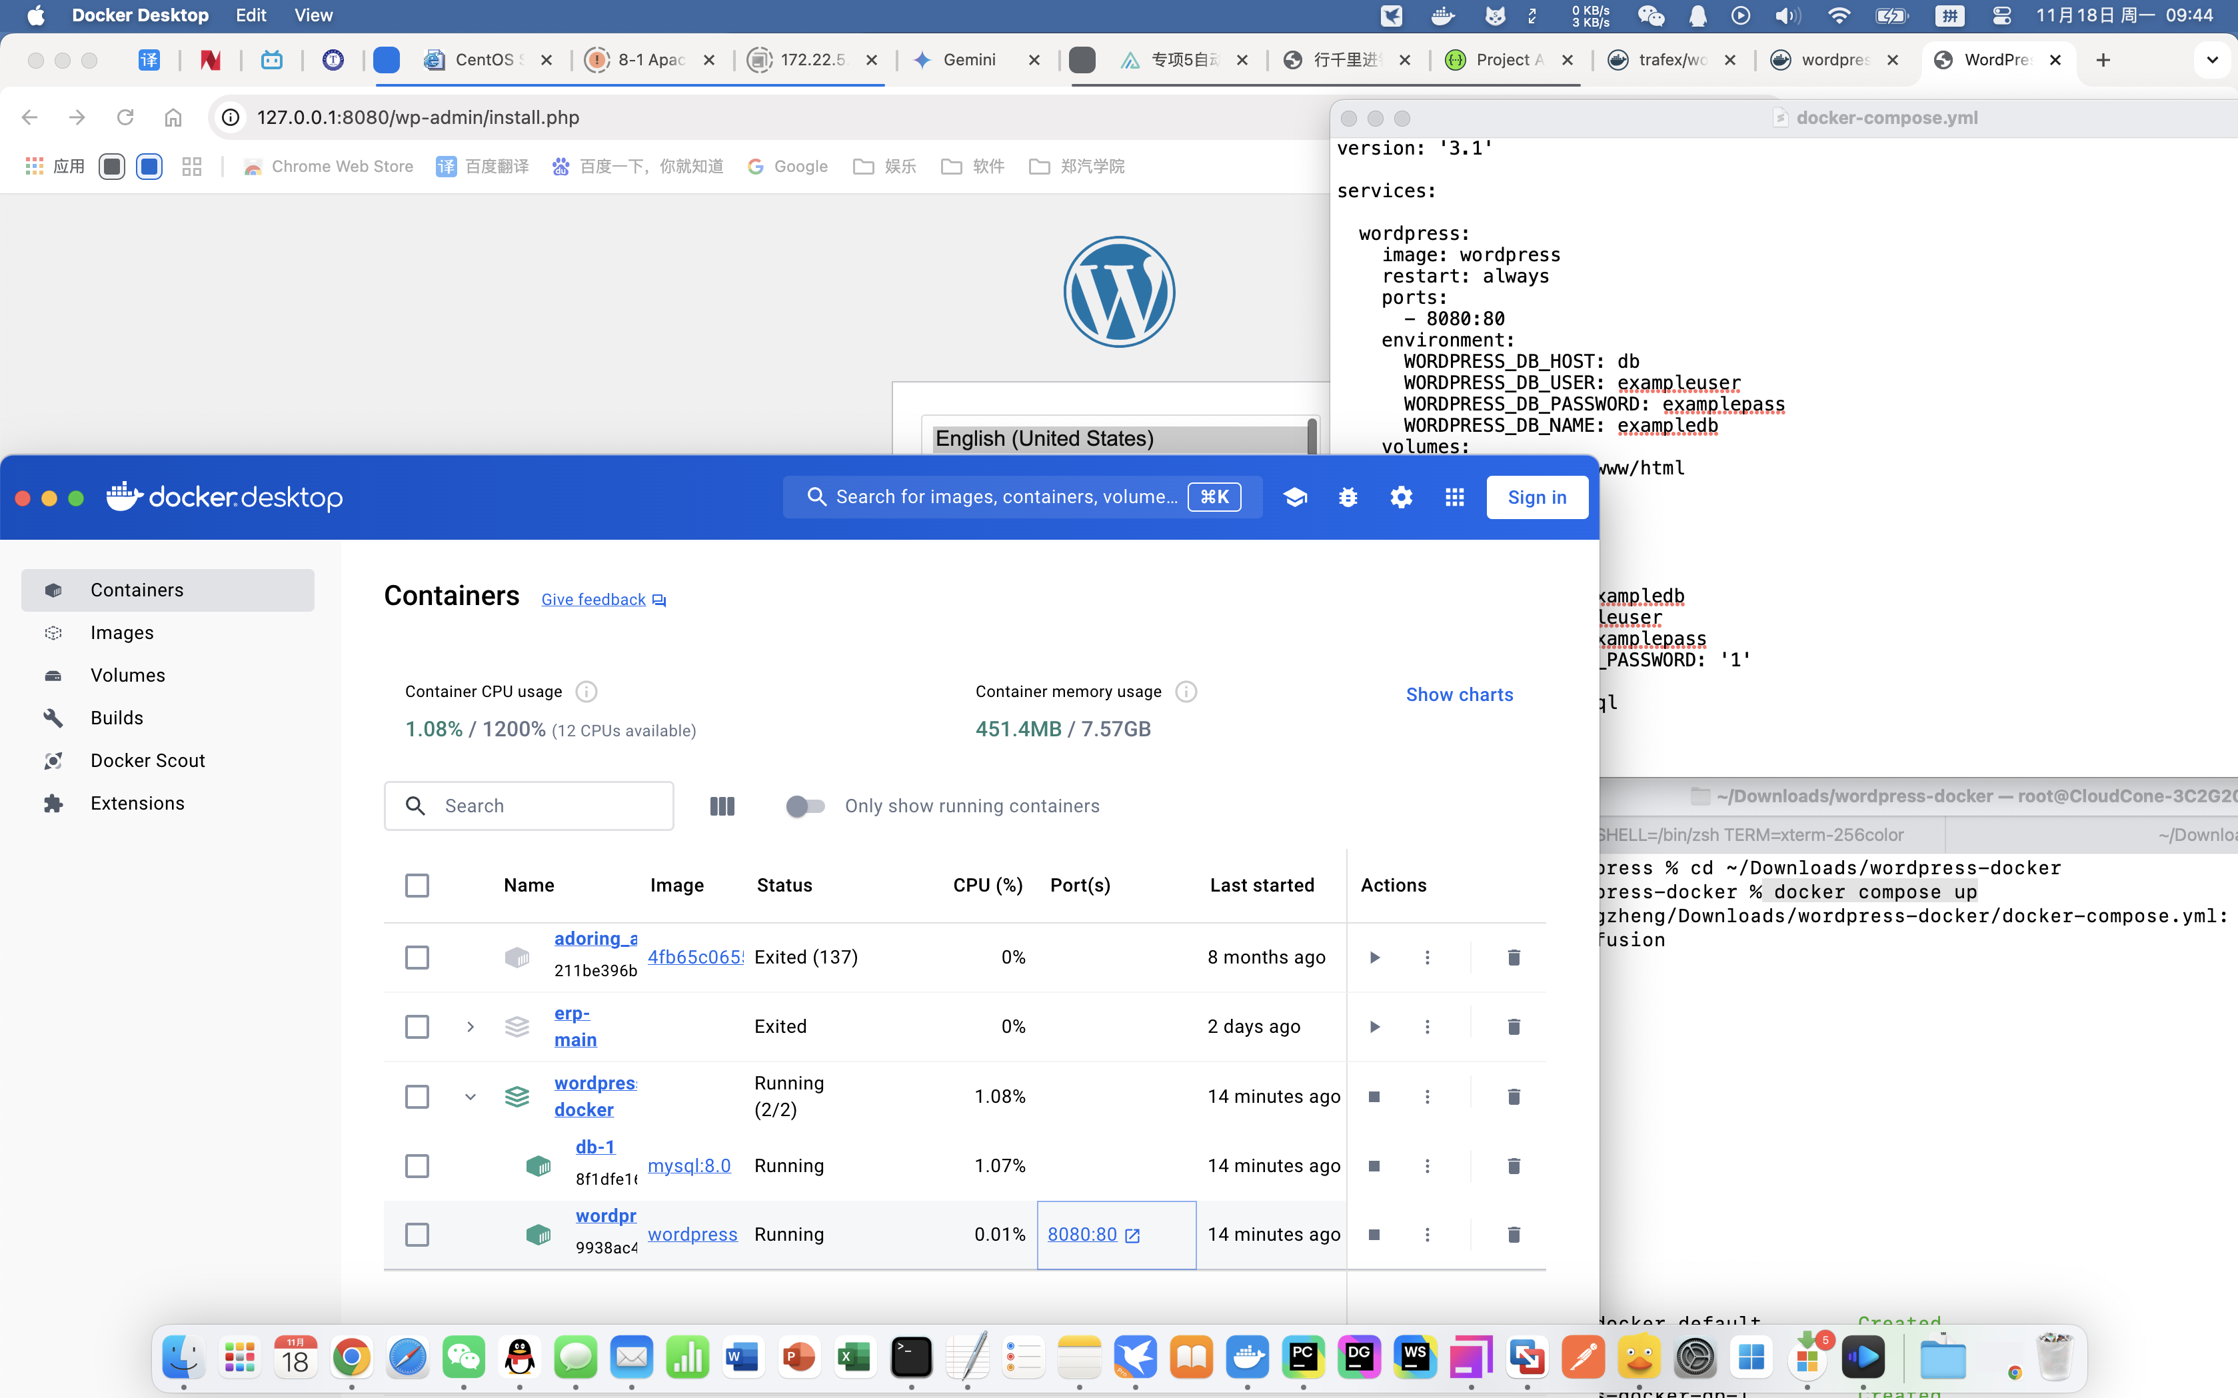Open Docker Desktop settings gear
The image size is (2238, 1398).
(x=1400, y=496)
